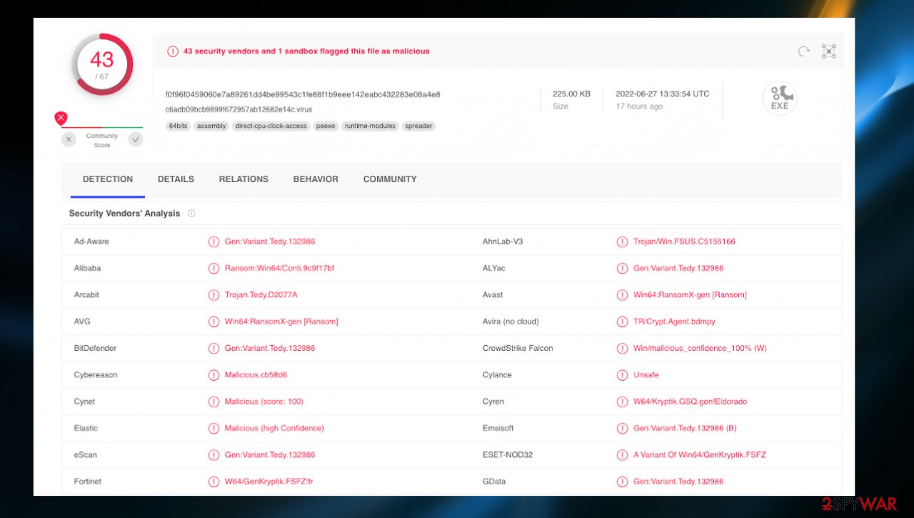Viewport: 914px width, 518px height.
Task: Open the RELATIONS tab
Action: tap(243, 179)
